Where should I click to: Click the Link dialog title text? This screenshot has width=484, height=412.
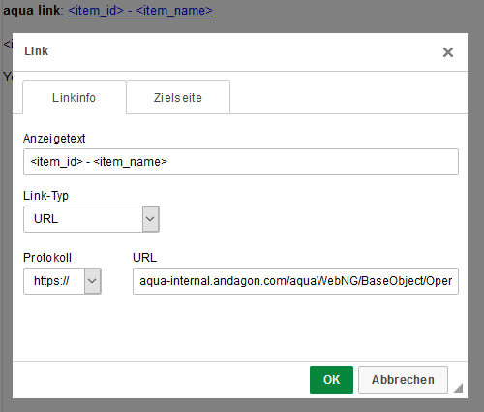point(36,51)
